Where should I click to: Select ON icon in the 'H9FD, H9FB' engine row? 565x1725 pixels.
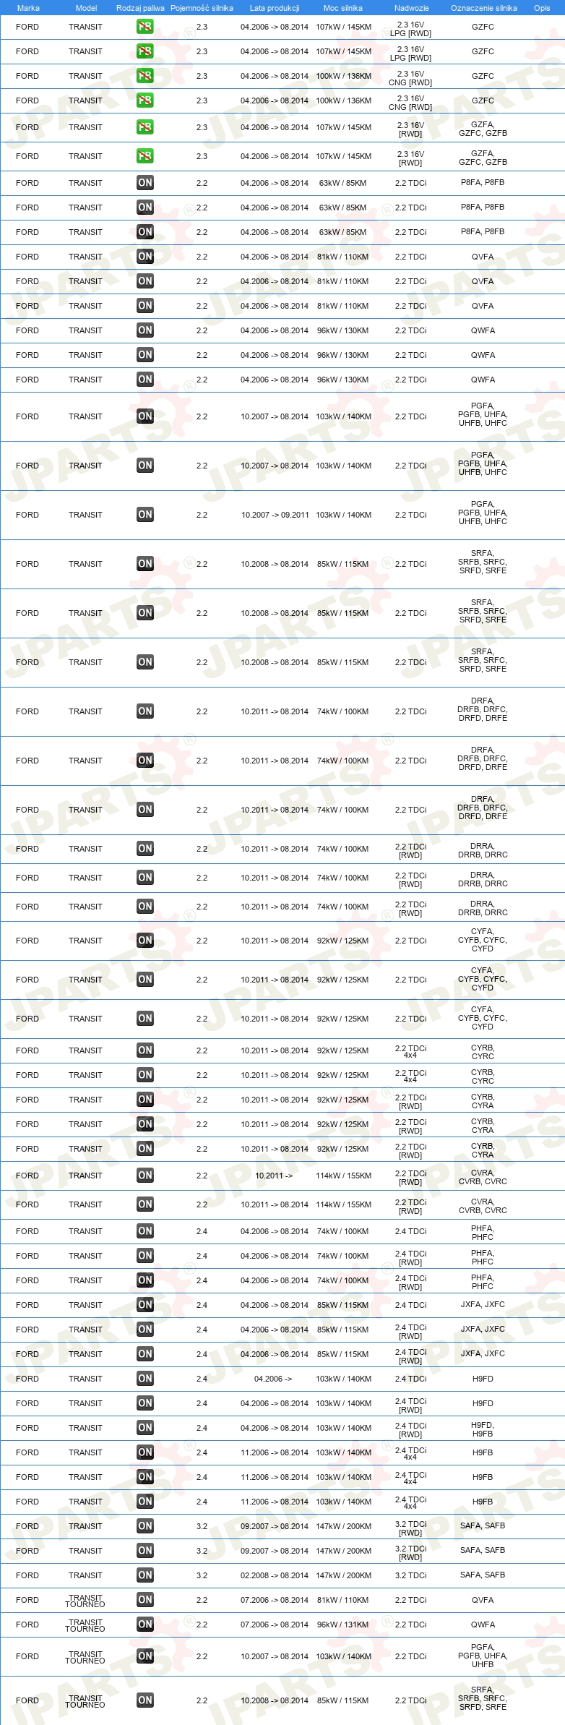(x=145, y=1428)
